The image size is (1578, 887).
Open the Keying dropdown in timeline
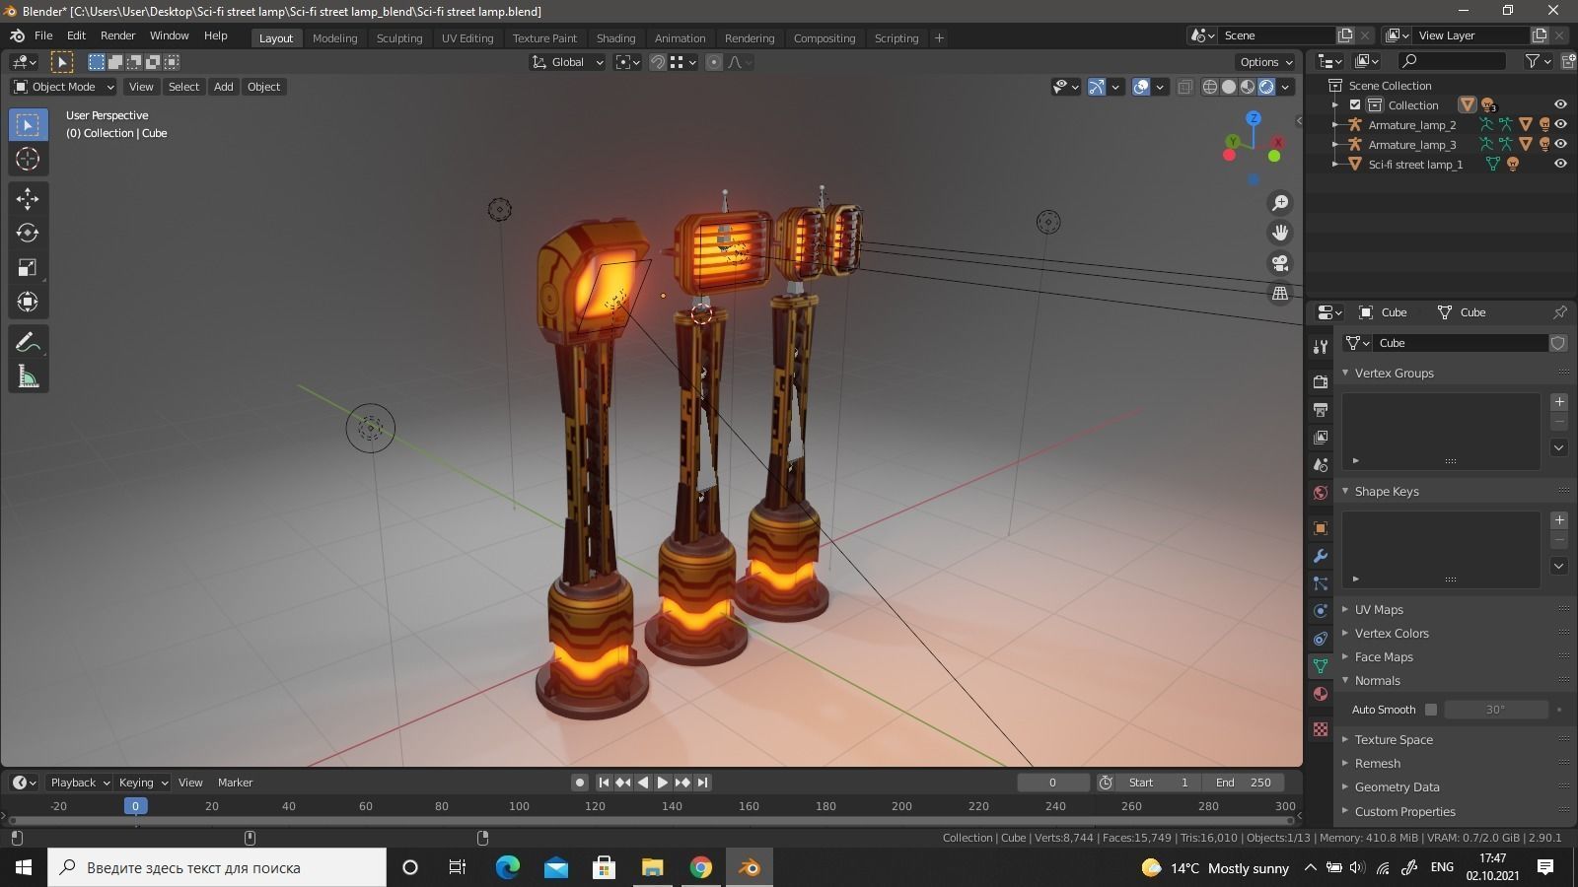point(143,783)
